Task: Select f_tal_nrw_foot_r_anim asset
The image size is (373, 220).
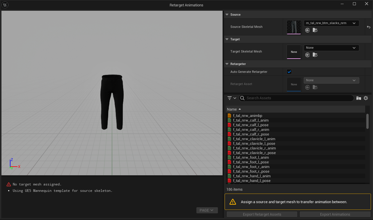Action: tap(295, 167)
